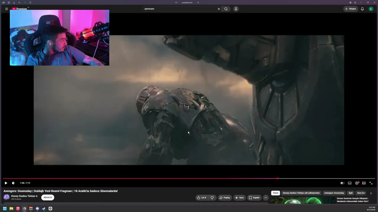Open the Windows Start menu
Viewport: 378px width, 212px height.
click(5, 208)
